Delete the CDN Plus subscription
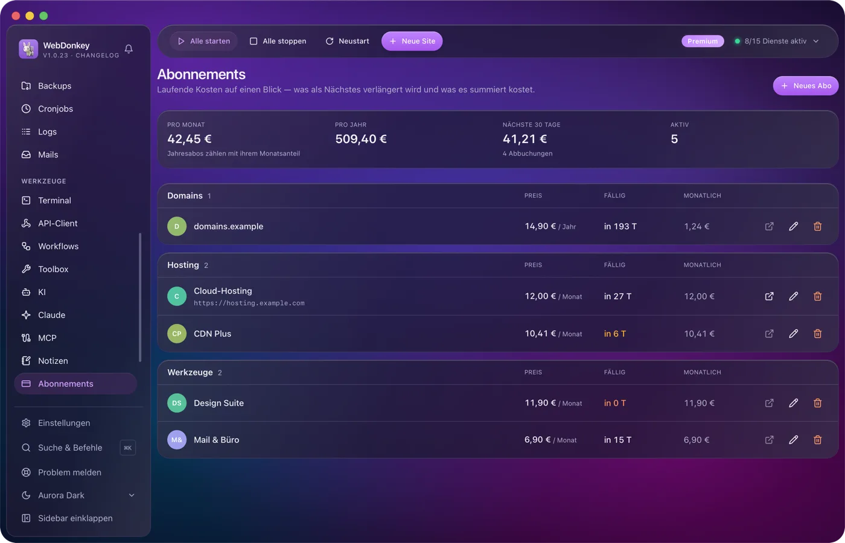Image resolution: width=845 pixels, height=543 pixels. pyautogui.click(x=818, y=334)
